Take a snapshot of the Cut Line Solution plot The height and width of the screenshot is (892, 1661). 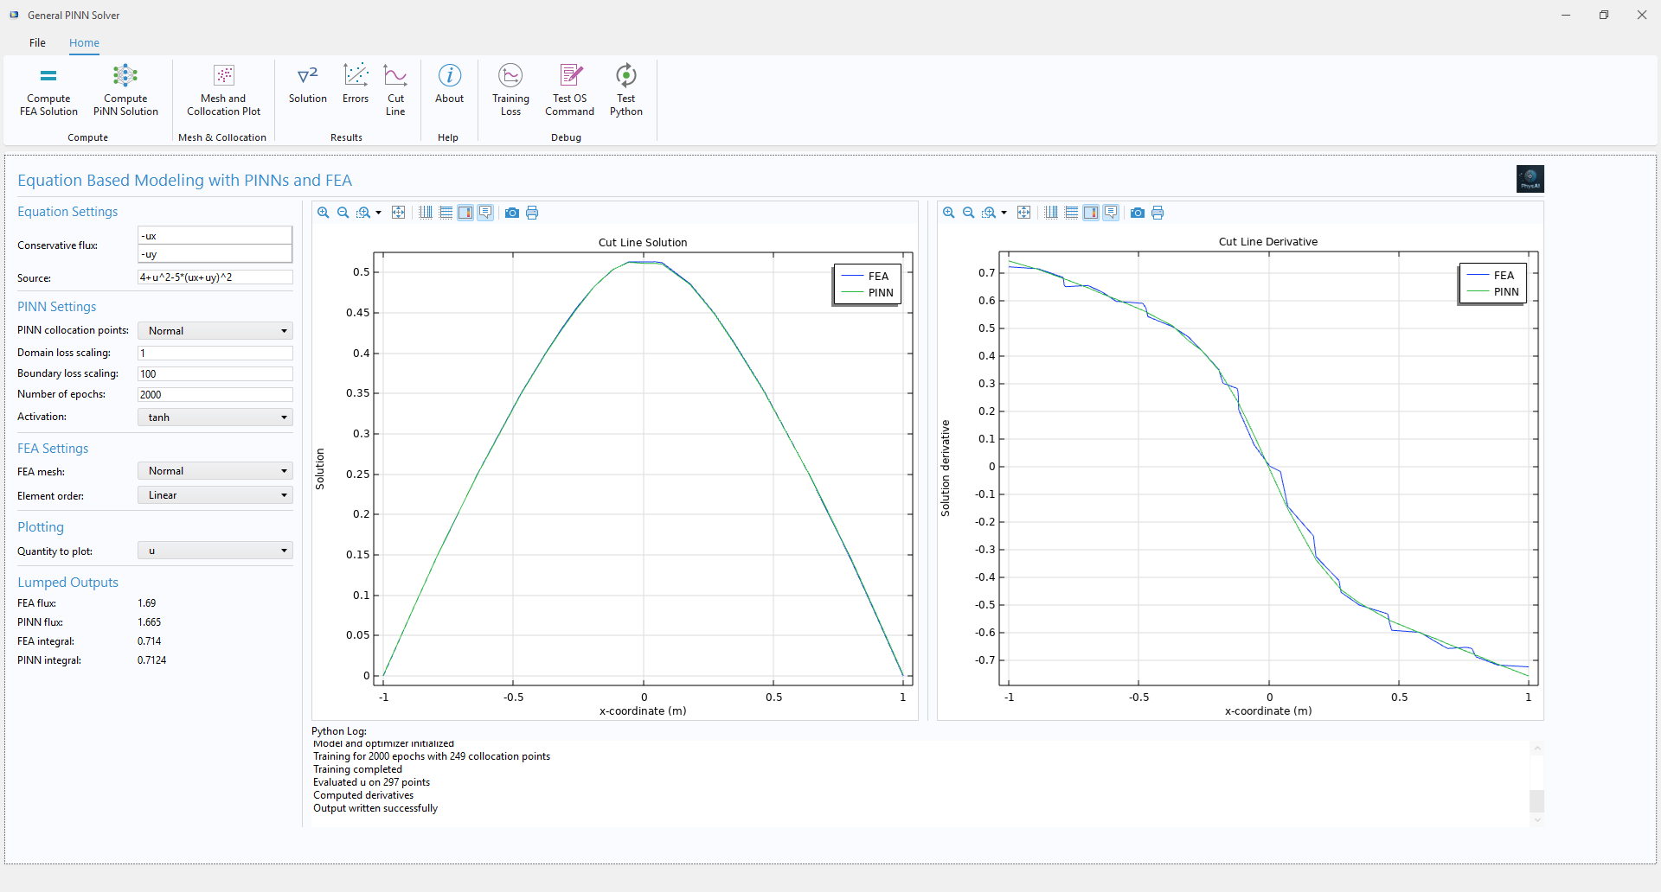(512, 213)
